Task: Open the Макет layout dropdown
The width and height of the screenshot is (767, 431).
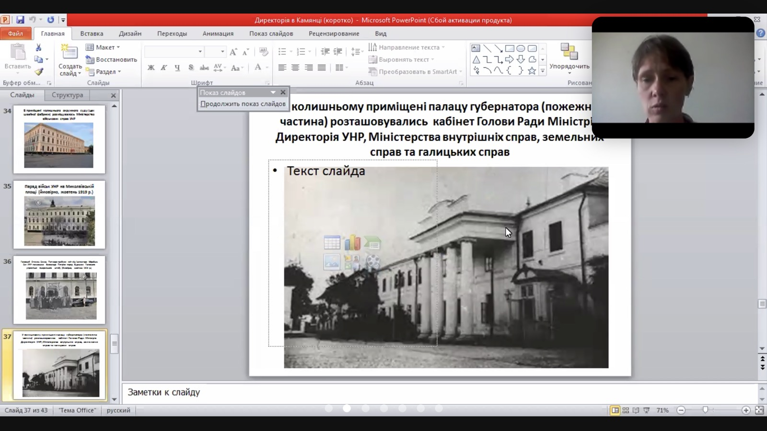Action: click(103, 47)
